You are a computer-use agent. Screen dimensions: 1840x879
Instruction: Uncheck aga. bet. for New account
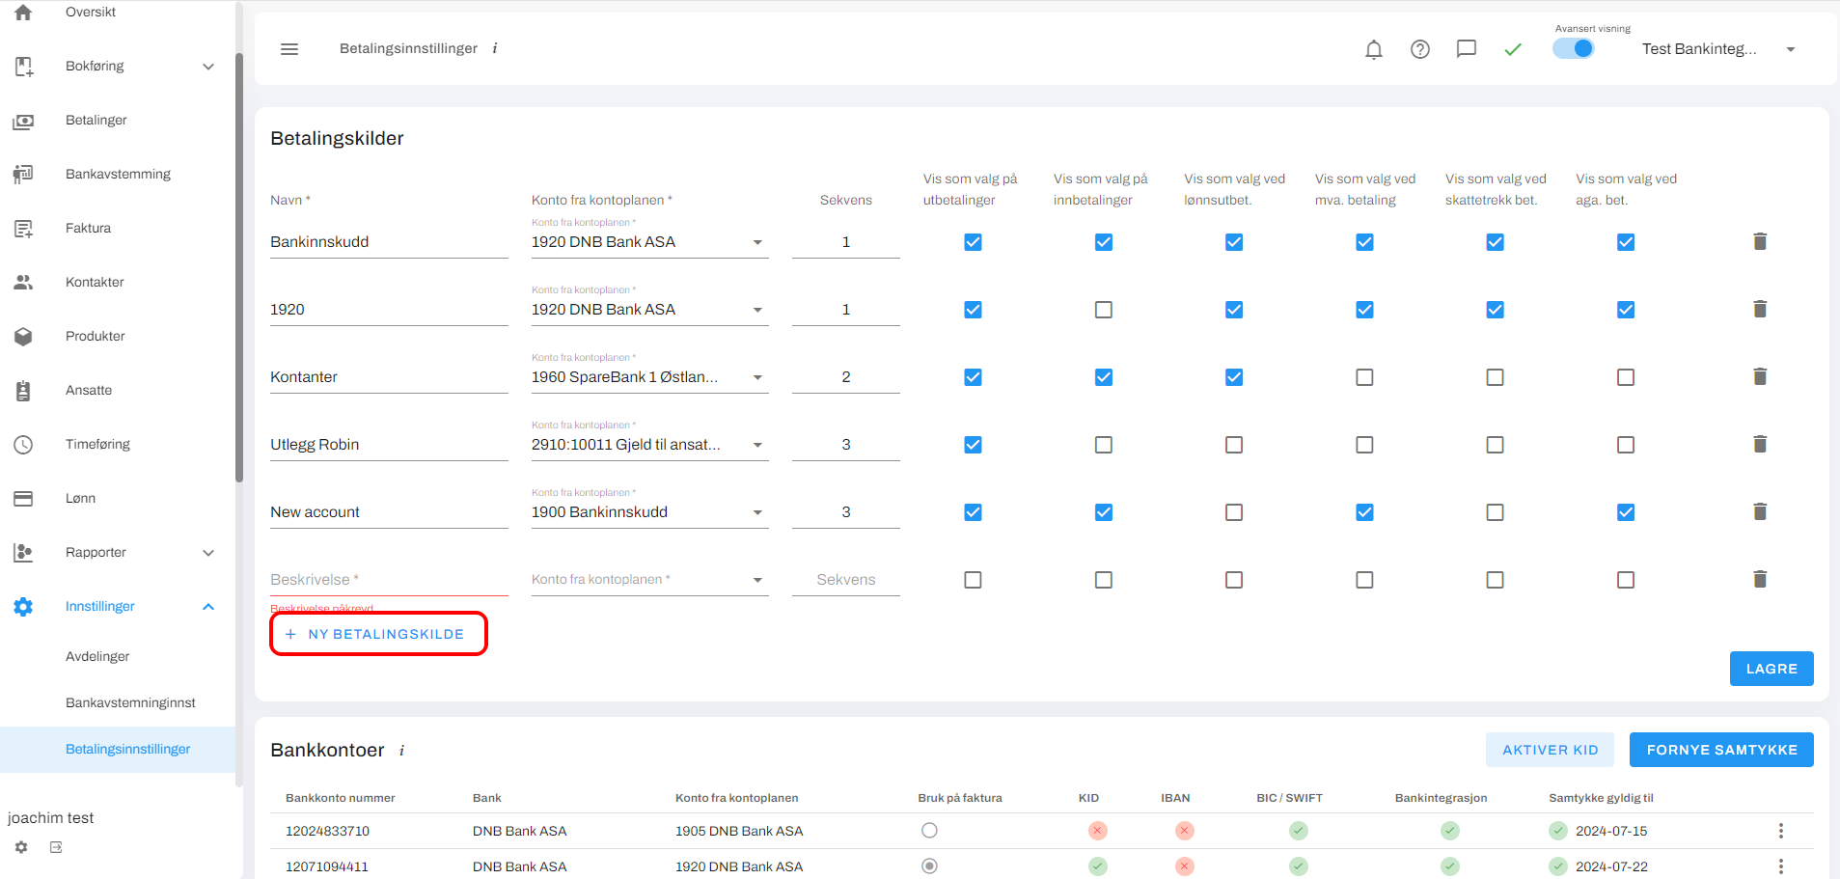pos(1626,512)
